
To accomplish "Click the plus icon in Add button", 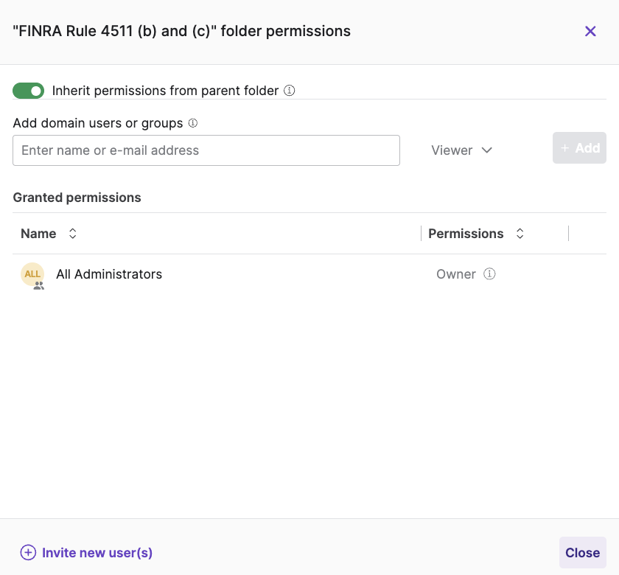I will coord(565,148).
